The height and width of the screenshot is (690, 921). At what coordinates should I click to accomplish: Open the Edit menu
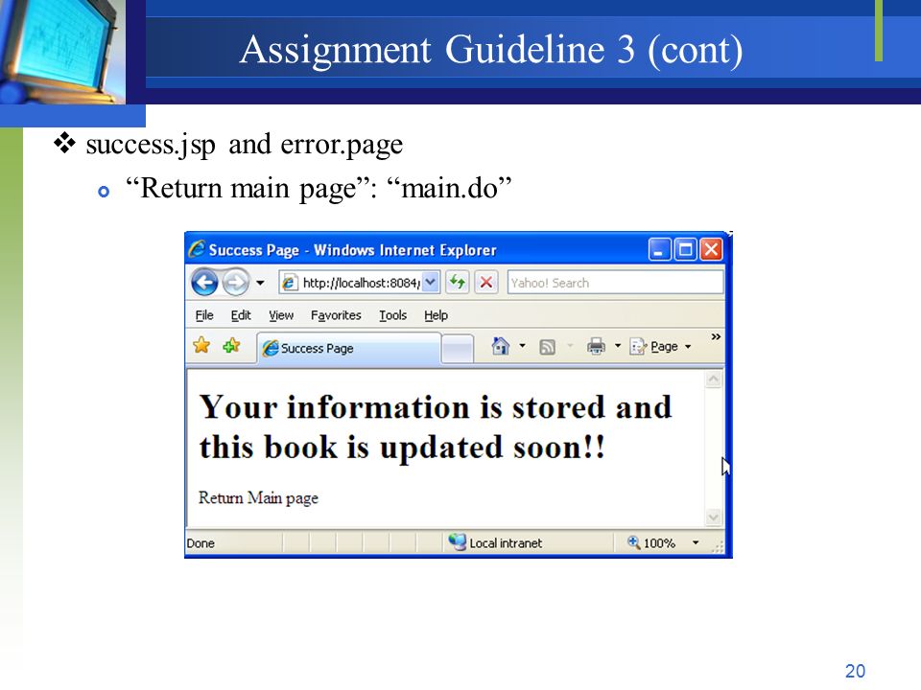[x=241, y=315]
